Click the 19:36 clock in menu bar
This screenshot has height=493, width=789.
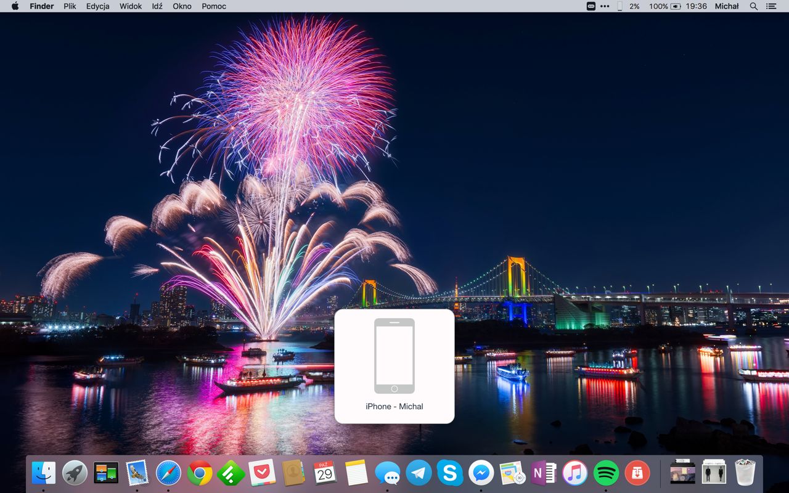696,6
